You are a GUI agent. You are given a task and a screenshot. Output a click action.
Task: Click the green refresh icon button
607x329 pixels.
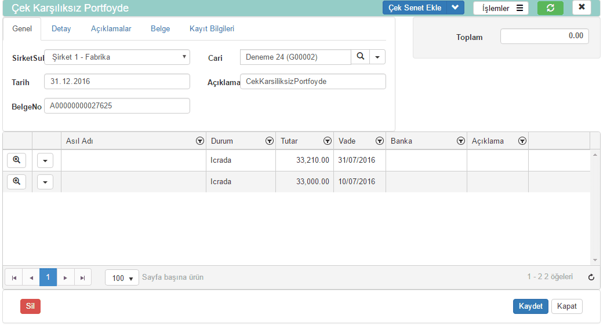pos(550,8)
